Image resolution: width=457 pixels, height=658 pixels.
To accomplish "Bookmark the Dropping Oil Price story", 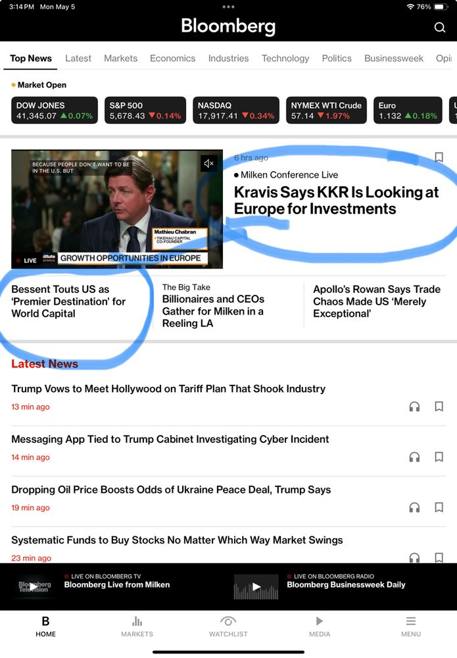I will click(x=439, y=507).
